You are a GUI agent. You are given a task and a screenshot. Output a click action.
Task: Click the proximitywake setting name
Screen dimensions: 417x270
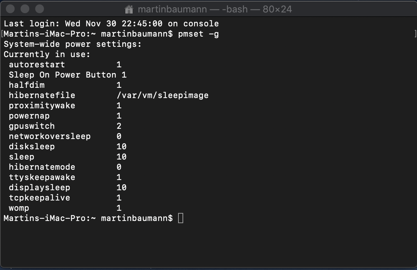click(x=42, y=106)
